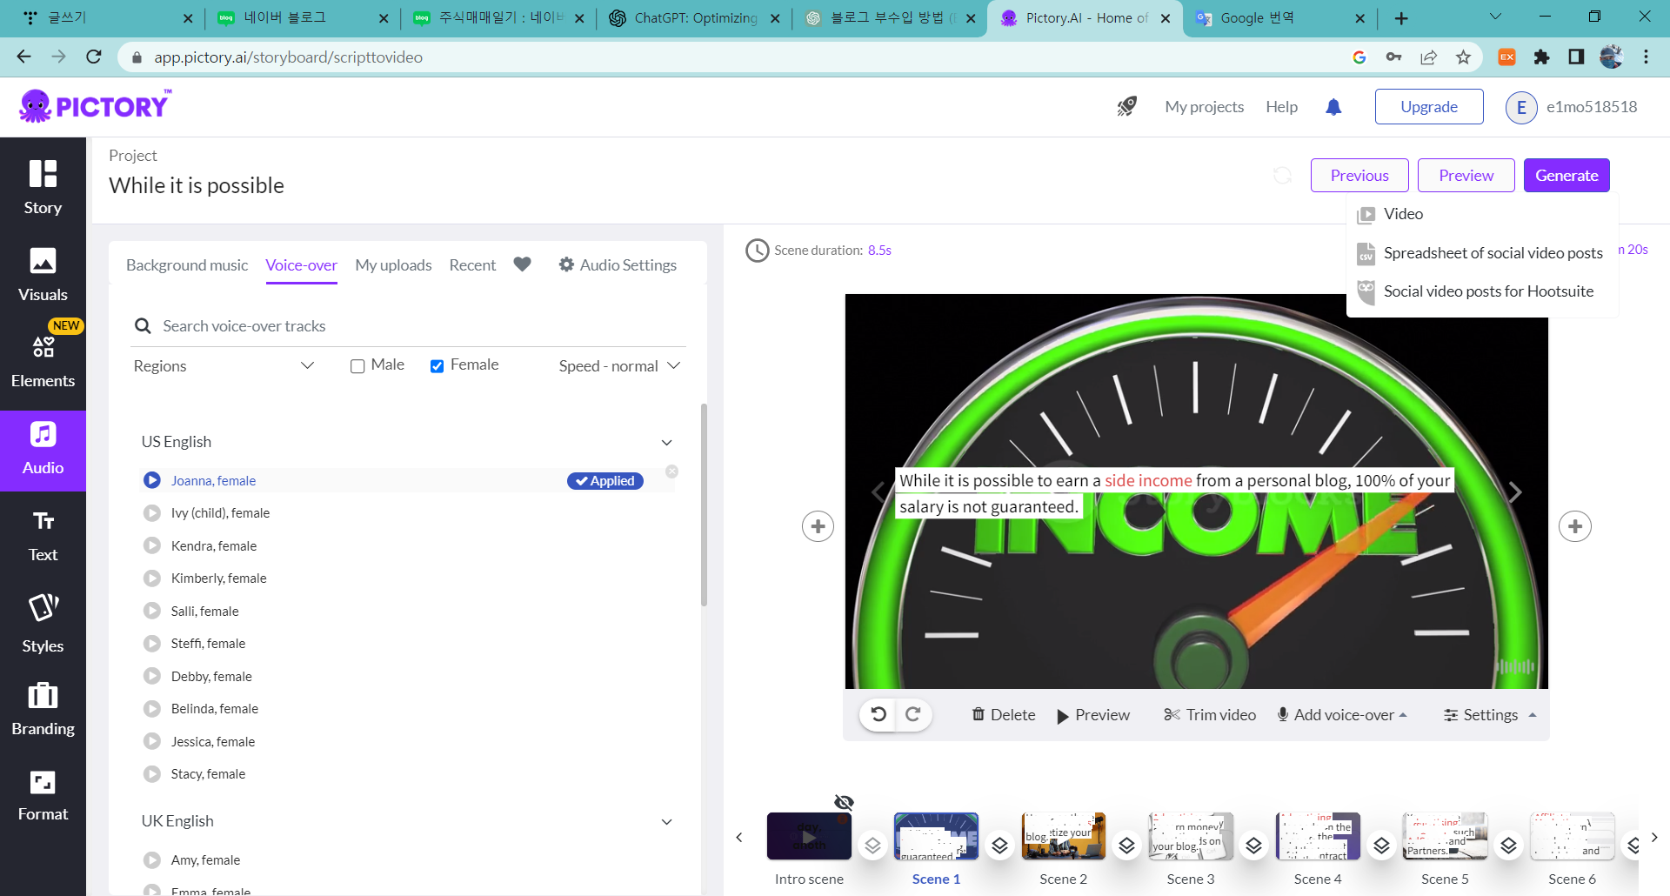
Task: Open the Format sidebar section
Action: pos(43,796)
